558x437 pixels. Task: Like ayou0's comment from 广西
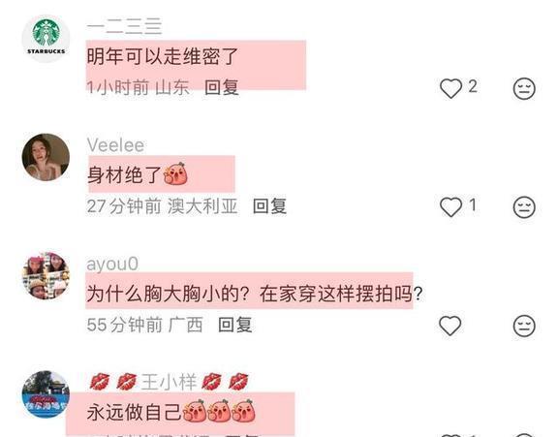[x=450, y=326]
